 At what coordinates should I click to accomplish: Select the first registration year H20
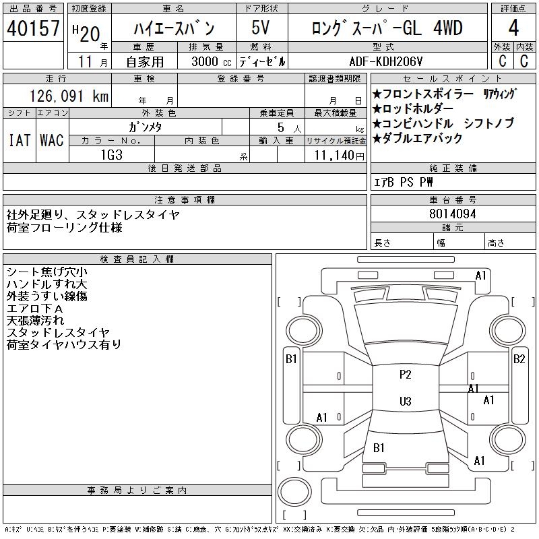point(86,34)
